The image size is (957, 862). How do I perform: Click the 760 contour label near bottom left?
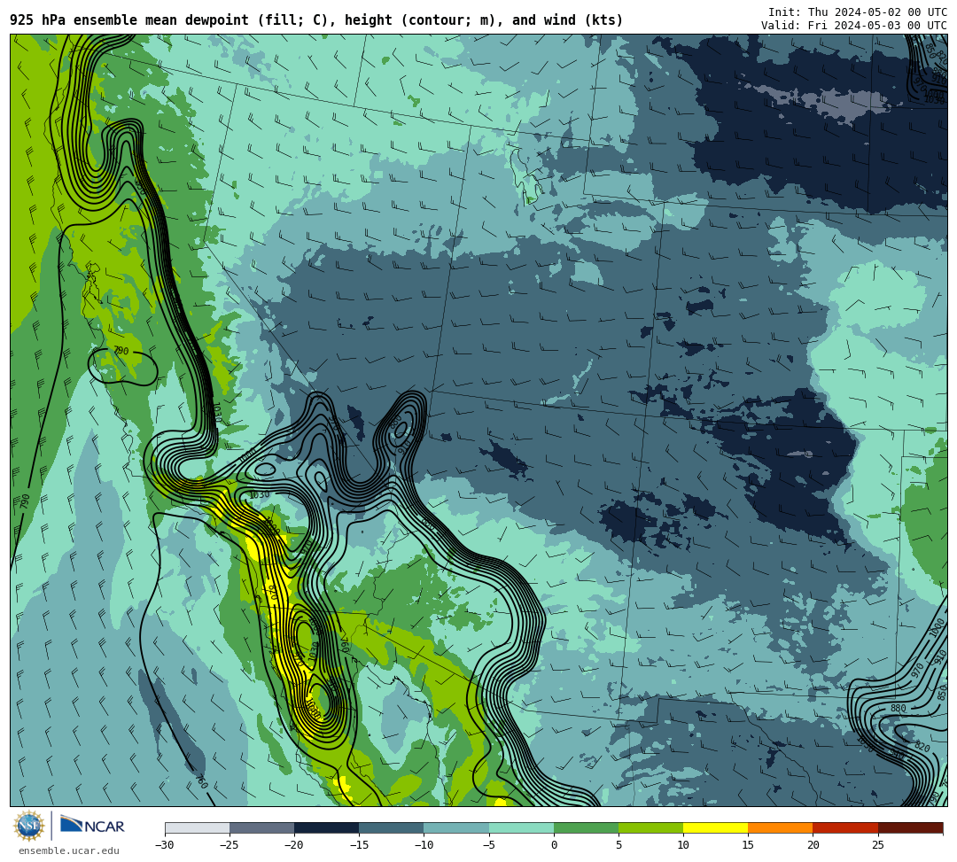(x=202, y=780)
